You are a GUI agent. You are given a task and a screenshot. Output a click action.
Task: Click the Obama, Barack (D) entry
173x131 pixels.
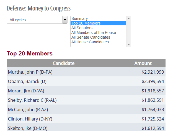[27, 81]
